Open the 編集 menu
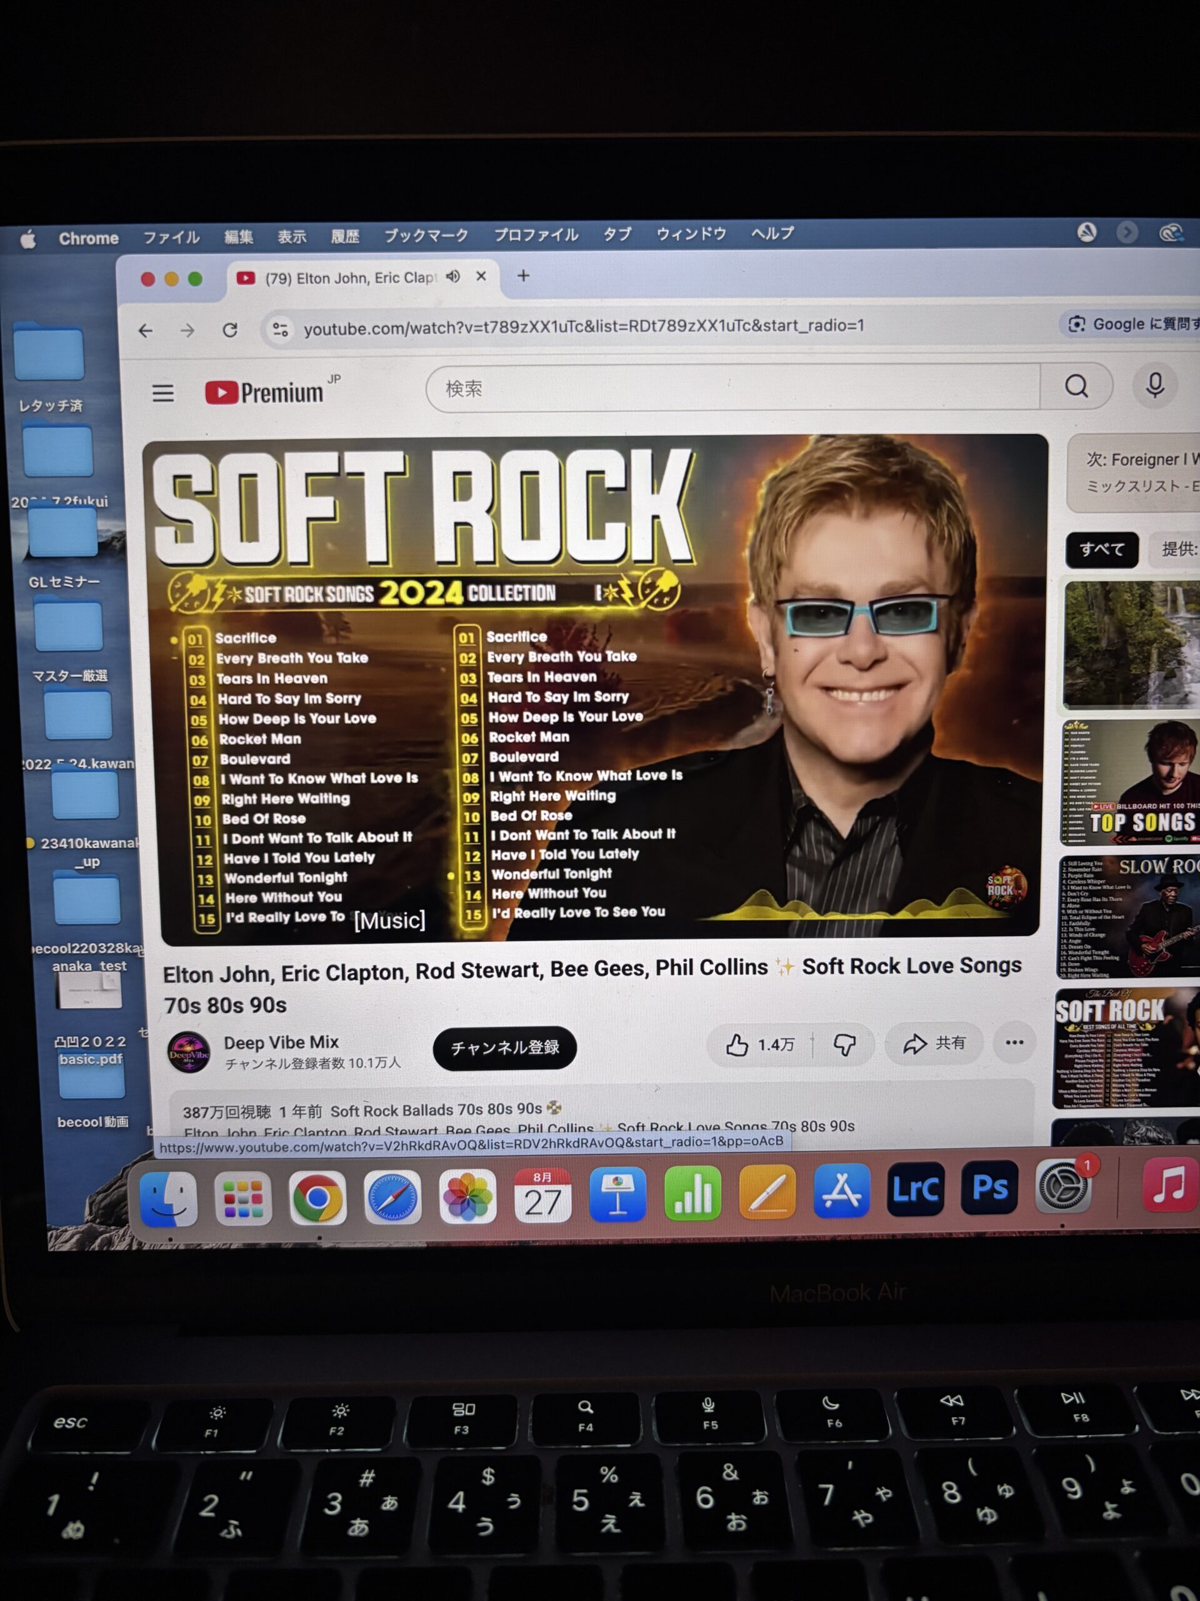The width and height of the screenshot is (1200, 1601). pyautogui.click(x=238, y=236)
